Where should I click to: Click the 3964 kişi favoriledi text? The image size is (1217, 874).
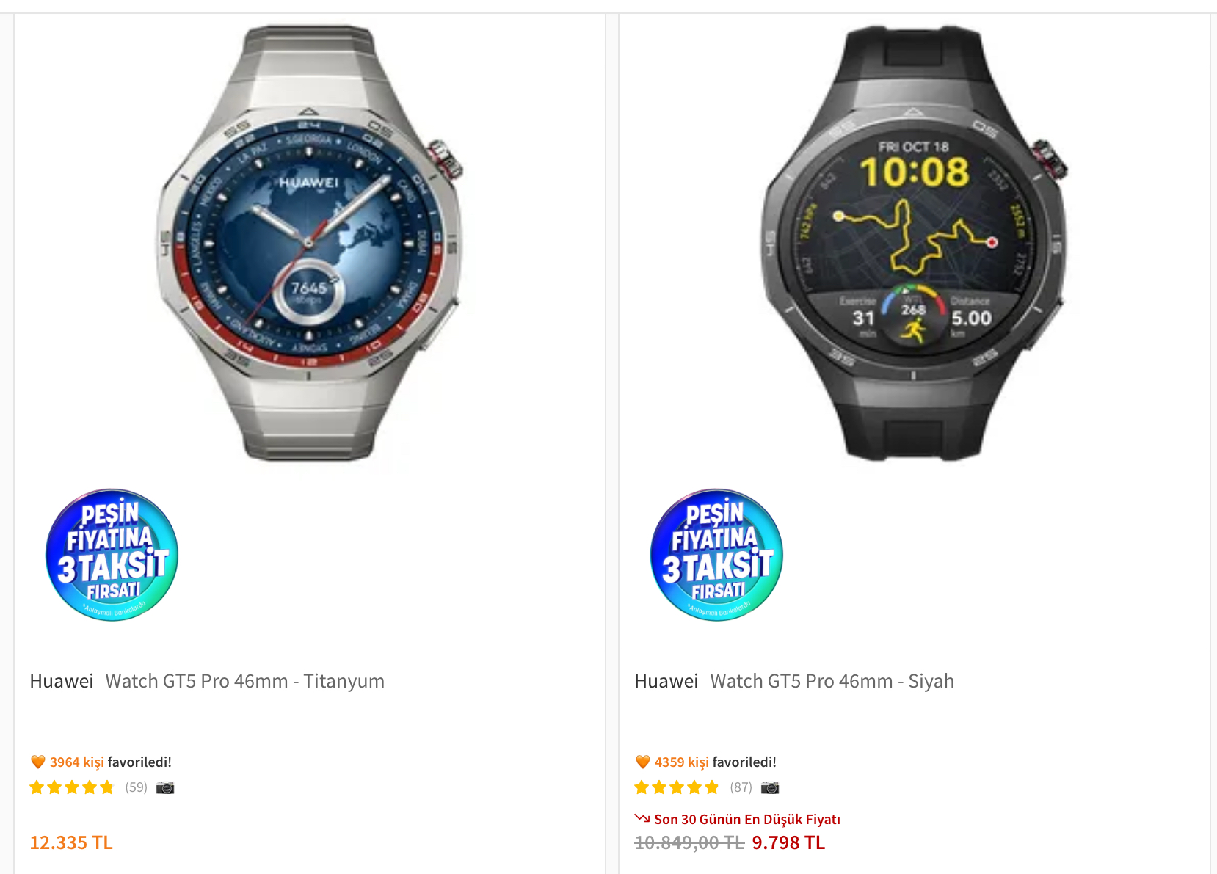111,762
